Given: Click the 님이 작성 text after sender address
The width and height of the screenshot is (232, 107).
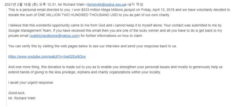Looking at the screenshot, I should coord(136,5).
